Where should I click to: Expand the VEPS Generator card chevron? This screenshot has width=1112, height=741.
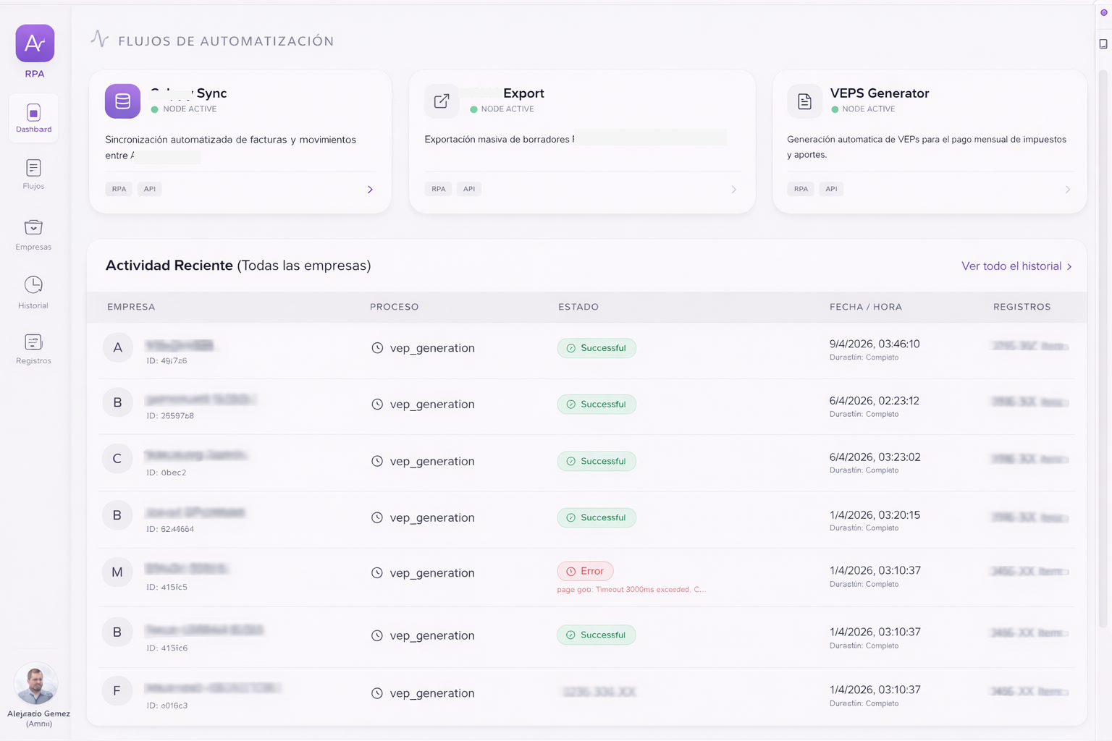coord(1067,190)
